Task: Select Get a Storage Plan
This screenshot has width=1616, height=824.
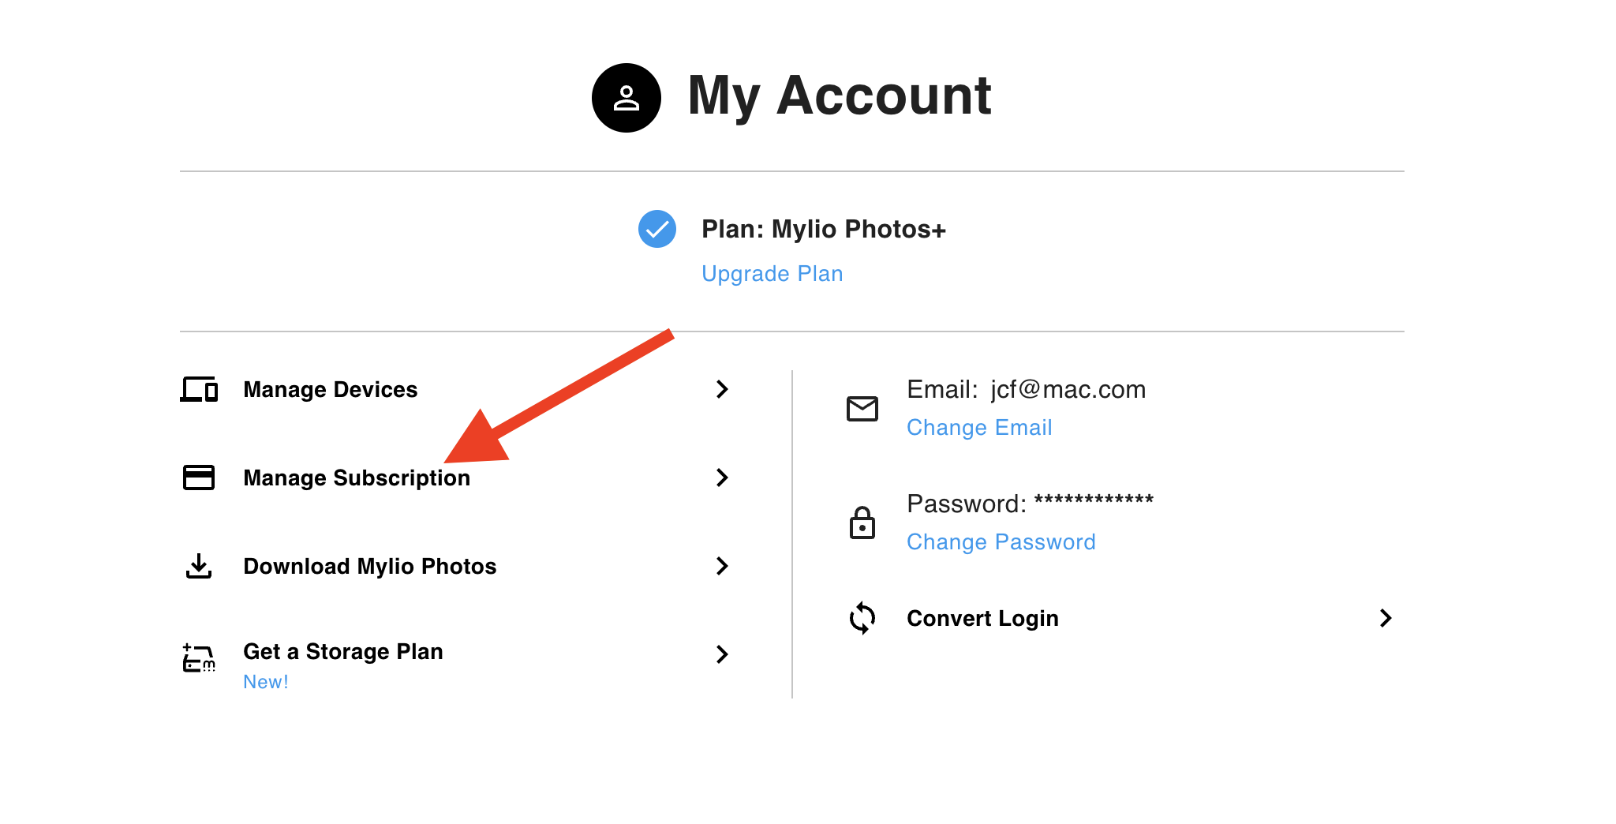Action: 342,652
